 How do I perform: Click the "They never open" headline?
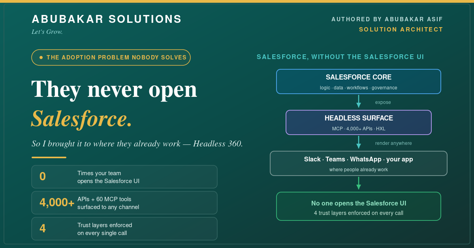[x=114, y=89]
